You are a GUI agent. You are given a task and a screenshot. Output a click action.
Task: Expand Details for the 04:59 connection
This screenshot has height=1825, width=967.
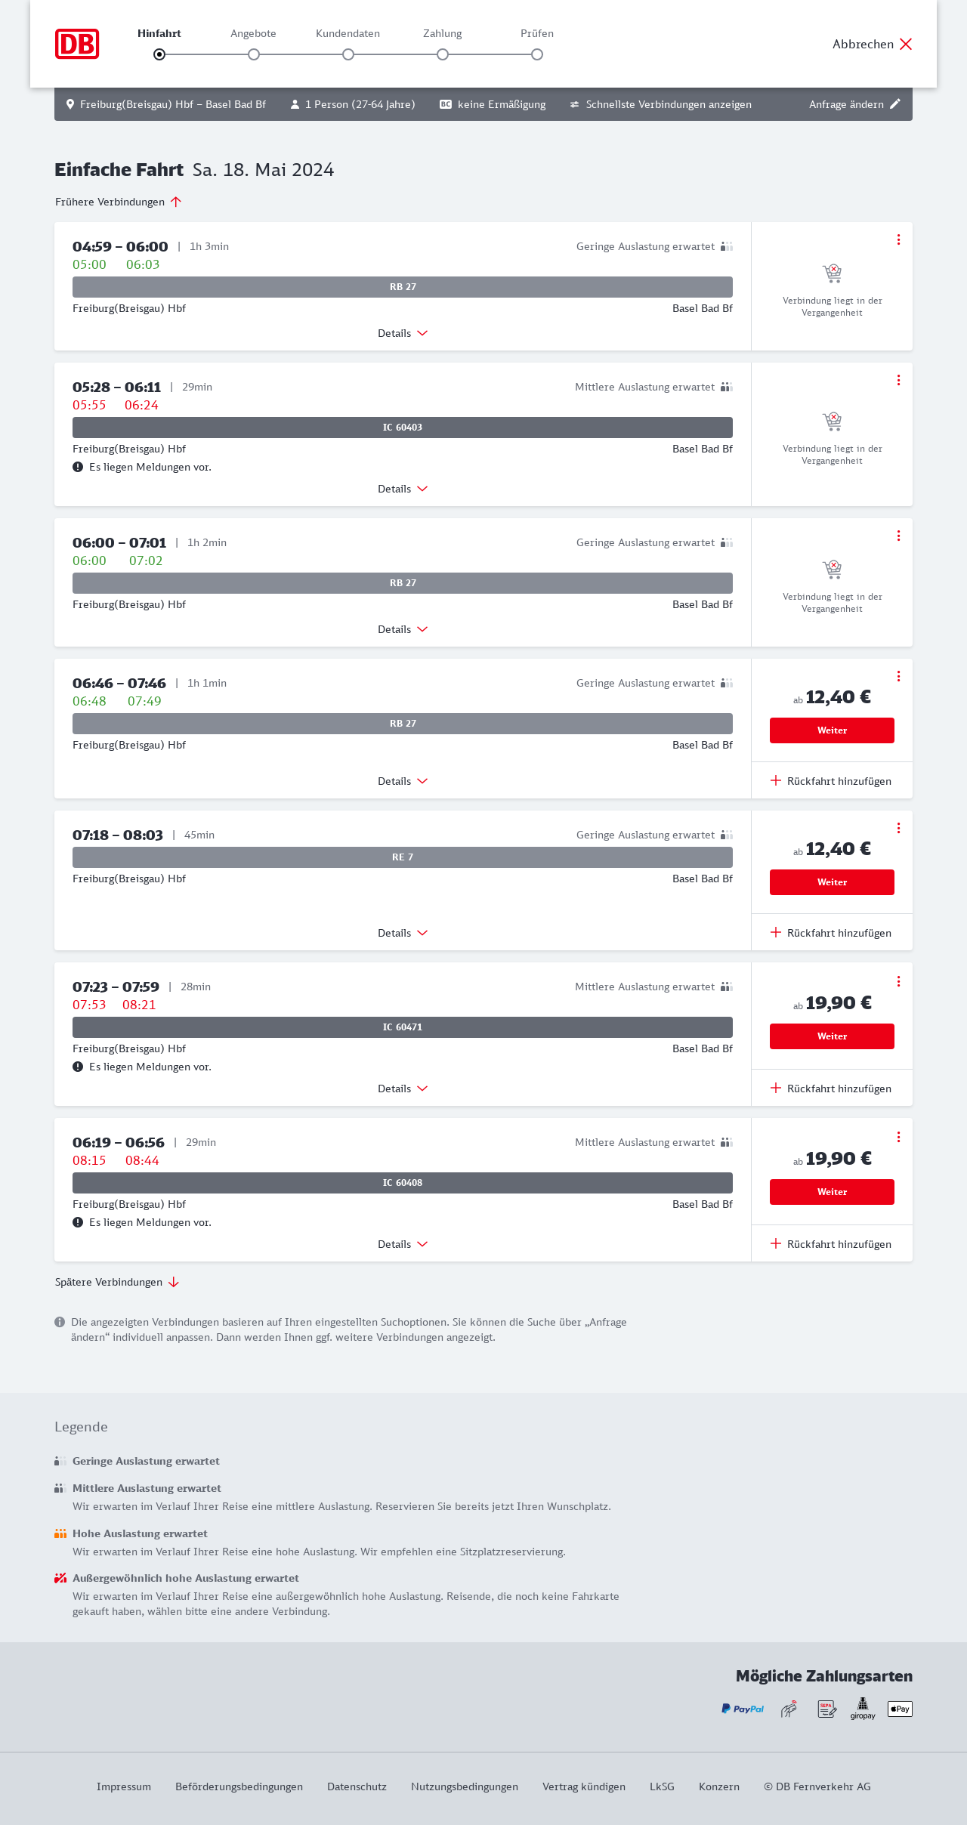click(403, 333)
